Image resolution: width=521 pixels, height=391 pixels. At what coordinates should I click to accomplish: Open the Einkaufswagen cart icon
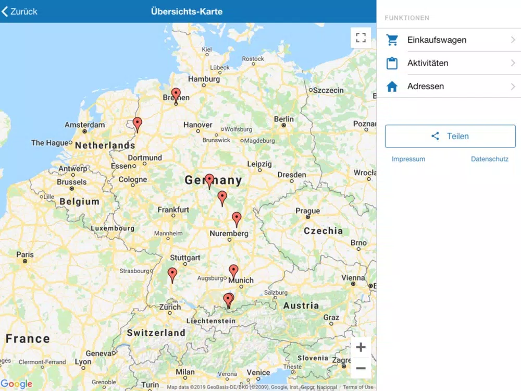coord(392,40)
